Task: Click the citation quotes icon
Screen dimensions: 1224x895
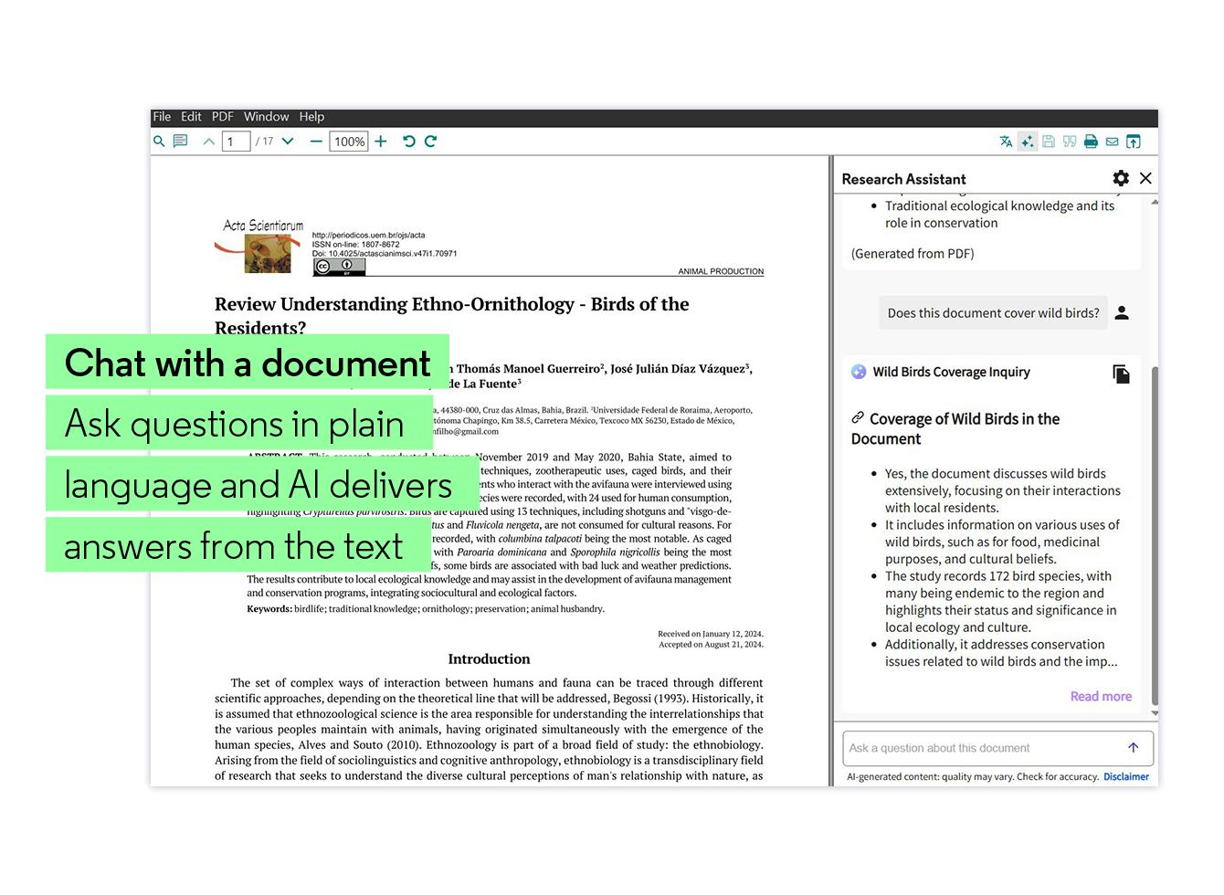Action: click(x=1070, y=141)
